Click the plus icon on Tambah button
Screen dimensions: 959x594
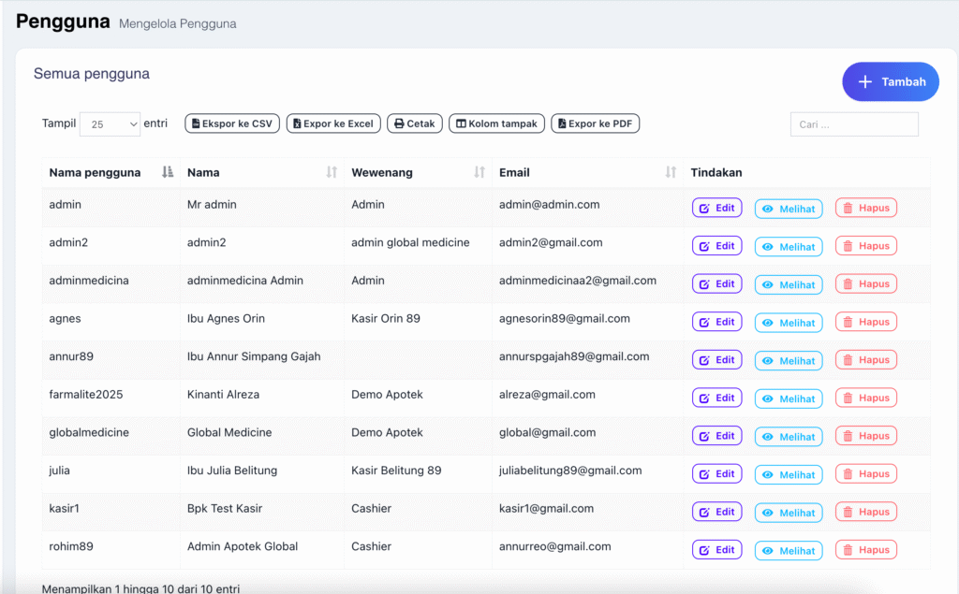click(x=865, y=82)
